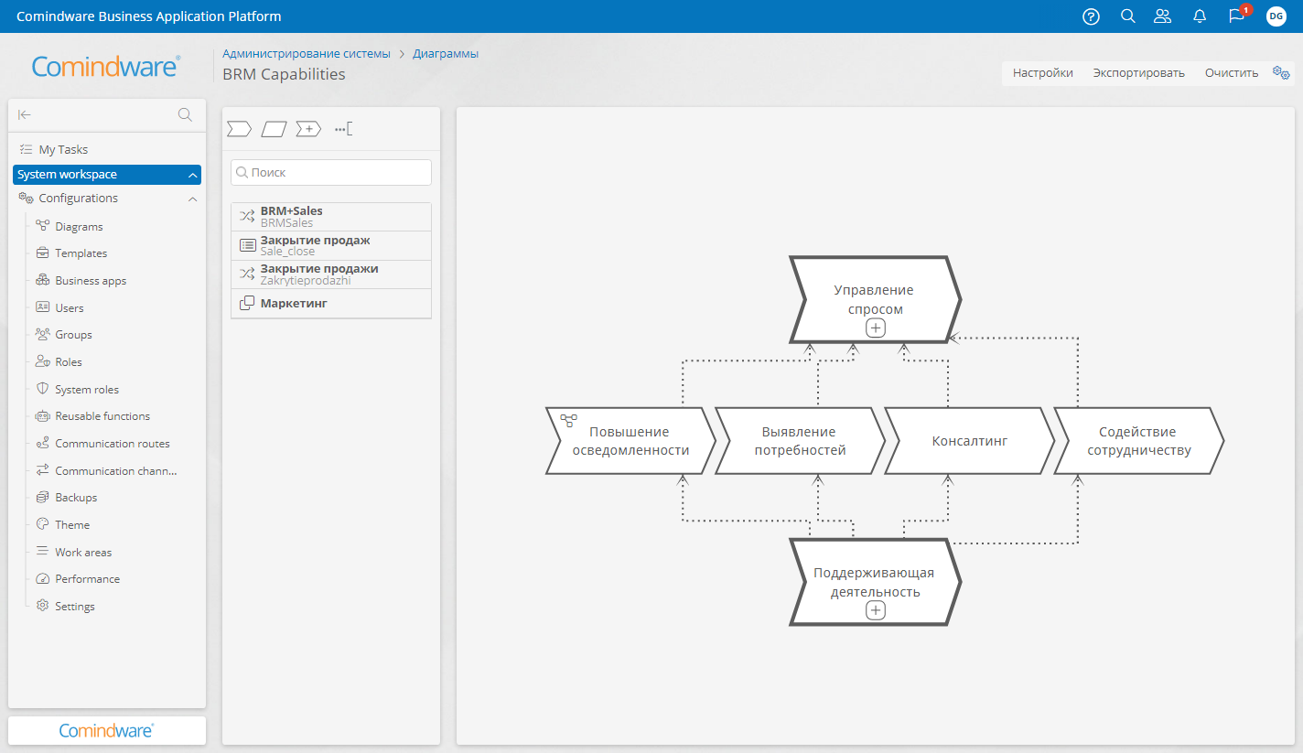Viewport: 1303px width, 753px height.
Task: Select the annotation bracket shape tool
Action: click(x=343, y=129)
